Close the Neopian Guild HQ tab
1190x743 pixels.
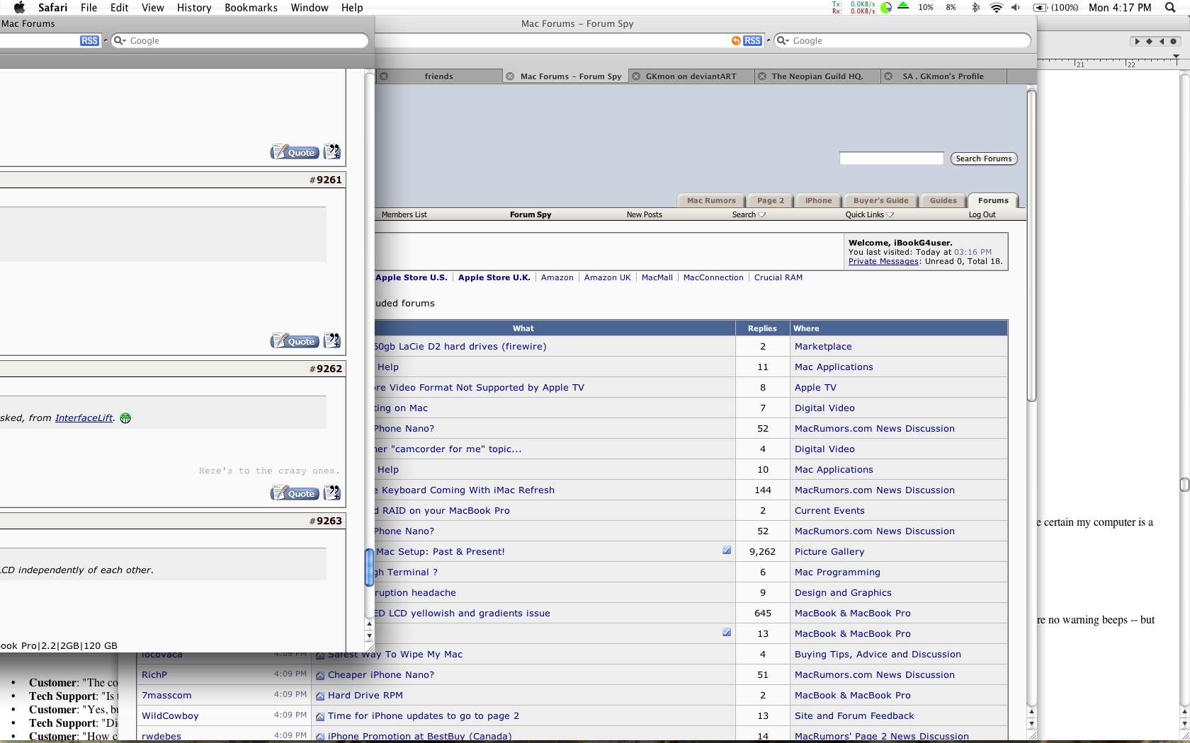click(x=762, y=76)
